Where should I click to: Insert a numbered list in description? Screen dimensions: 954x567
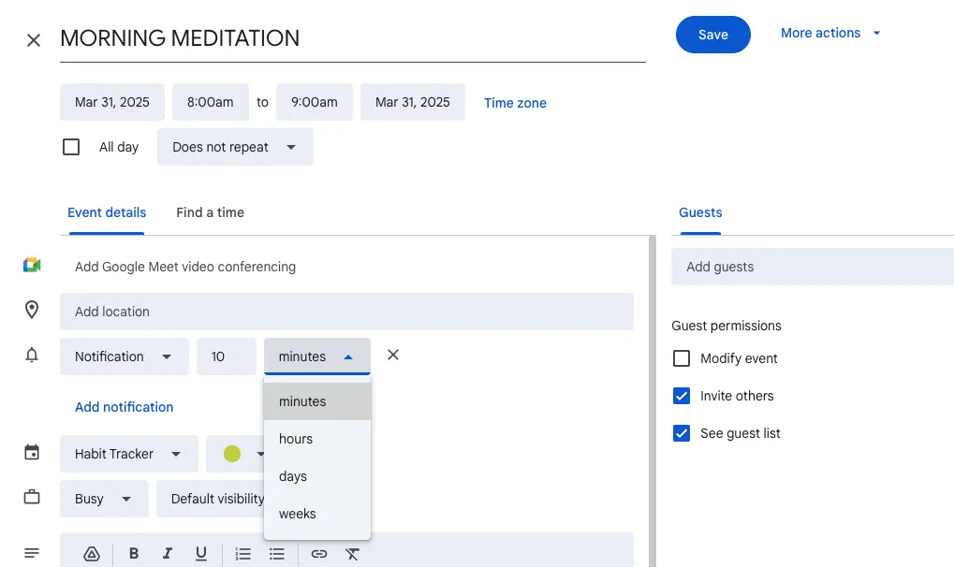click(x=242, y=554)
